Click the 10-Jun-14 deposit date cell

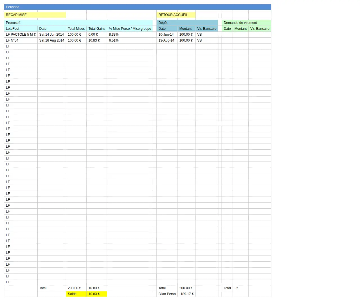click(x=167, y=35)
